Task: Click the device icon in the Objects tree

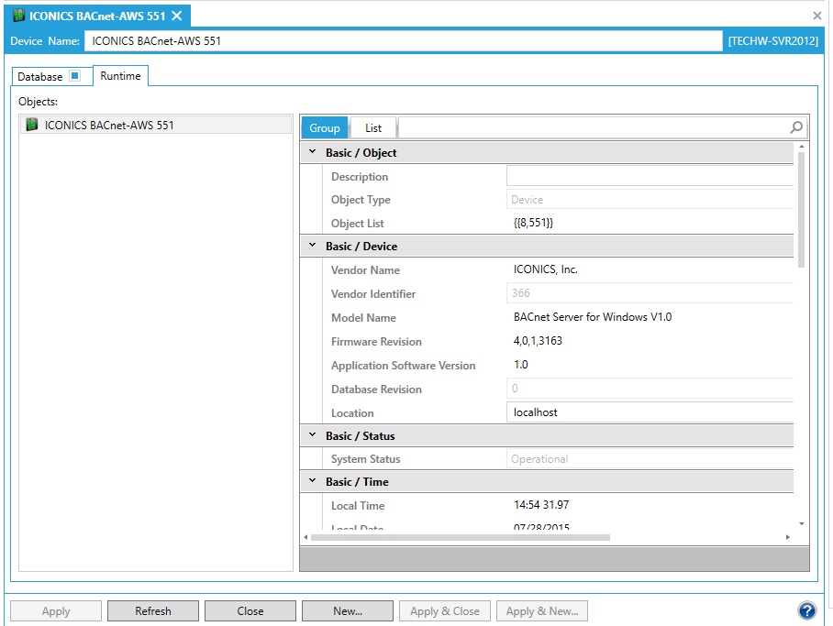Action: coord(32,125)
